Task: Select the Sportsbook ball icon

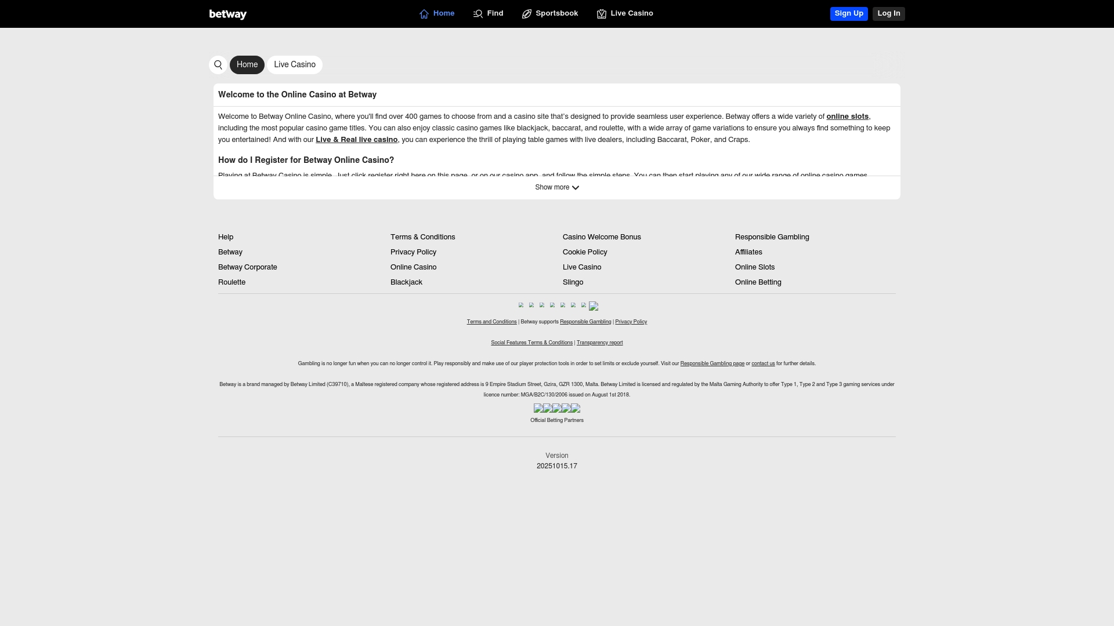Action: coord(526,13)
